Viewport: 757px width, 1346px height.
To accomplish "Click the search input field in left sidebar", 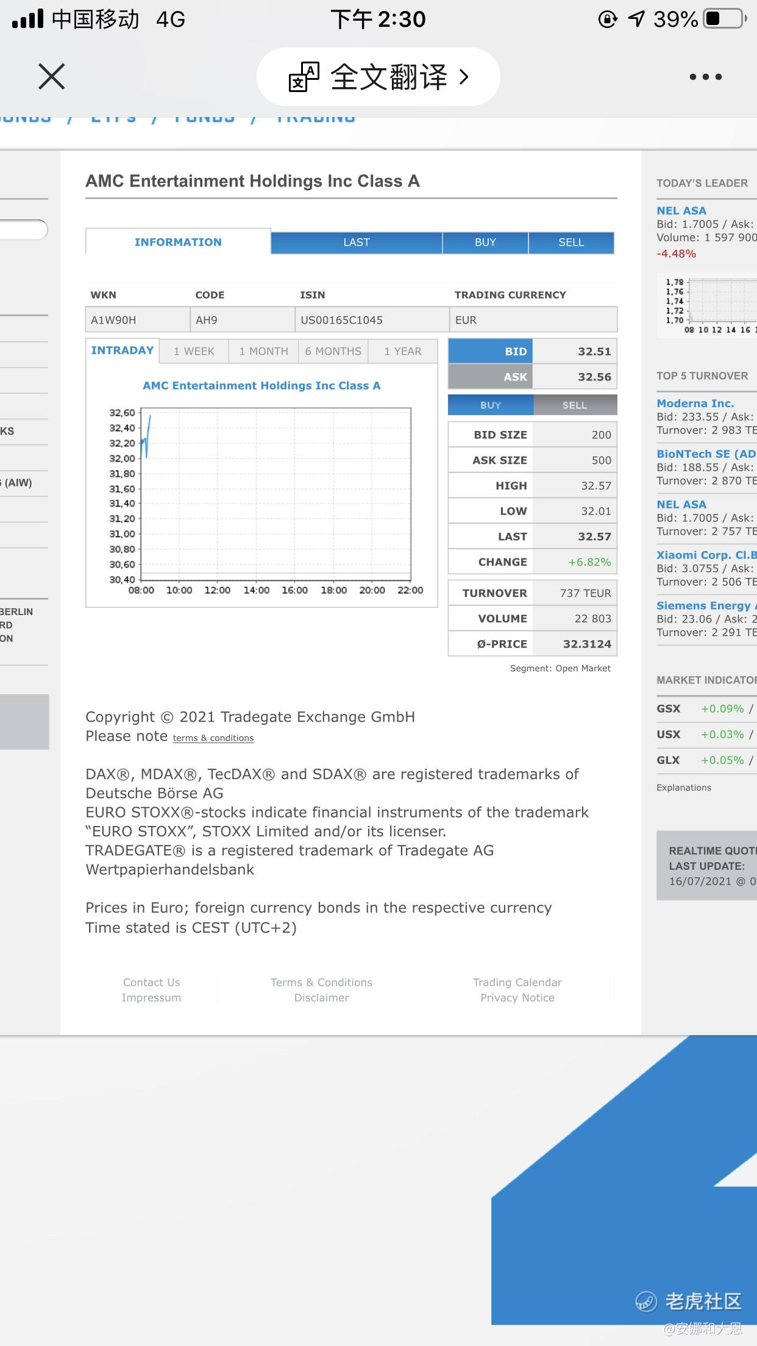I will pyautogui.click(x=24, y=229).
